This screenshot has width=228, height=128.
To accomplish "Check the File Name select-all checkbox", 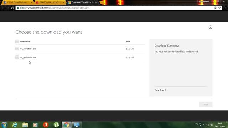I will point(17,42).
